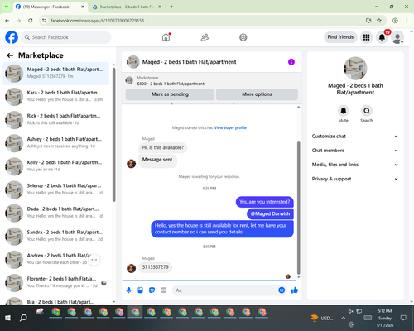Record a voice clip with microphone icon
This screenshot has height=331, width=414.
[x=128, y=290]
